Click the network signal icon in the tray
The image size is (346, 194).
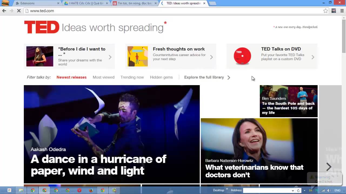click(323, 190)
